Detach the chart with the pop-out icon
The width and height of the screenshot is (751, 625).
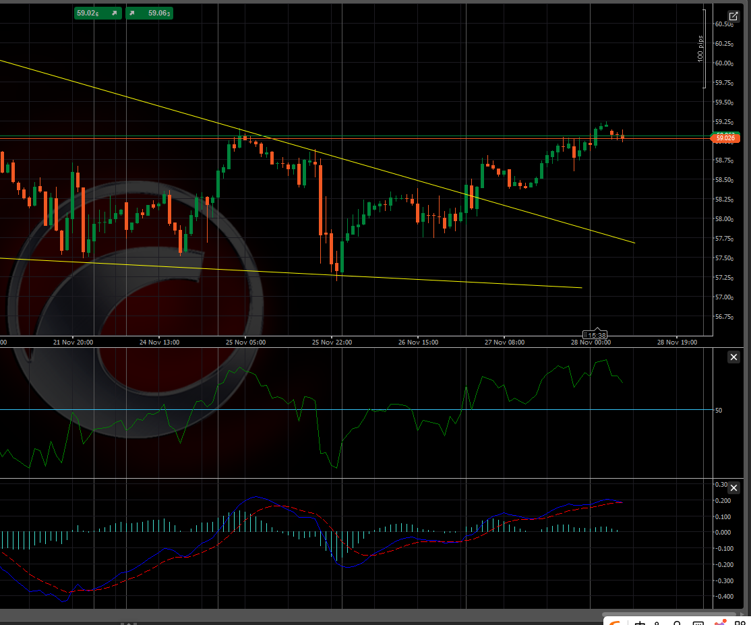click(x=733, y=16)
